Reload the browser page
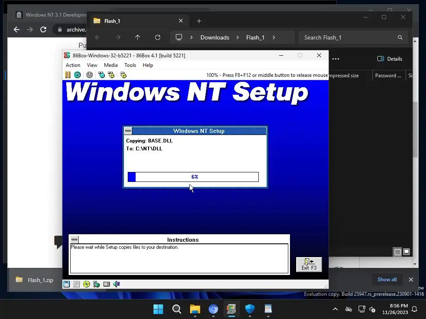 43,29
